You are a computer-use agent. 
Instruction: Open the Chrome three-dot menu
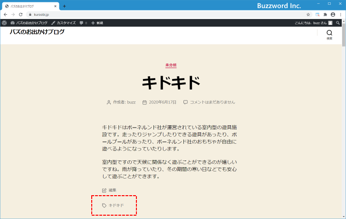click(x=341, y=15)
